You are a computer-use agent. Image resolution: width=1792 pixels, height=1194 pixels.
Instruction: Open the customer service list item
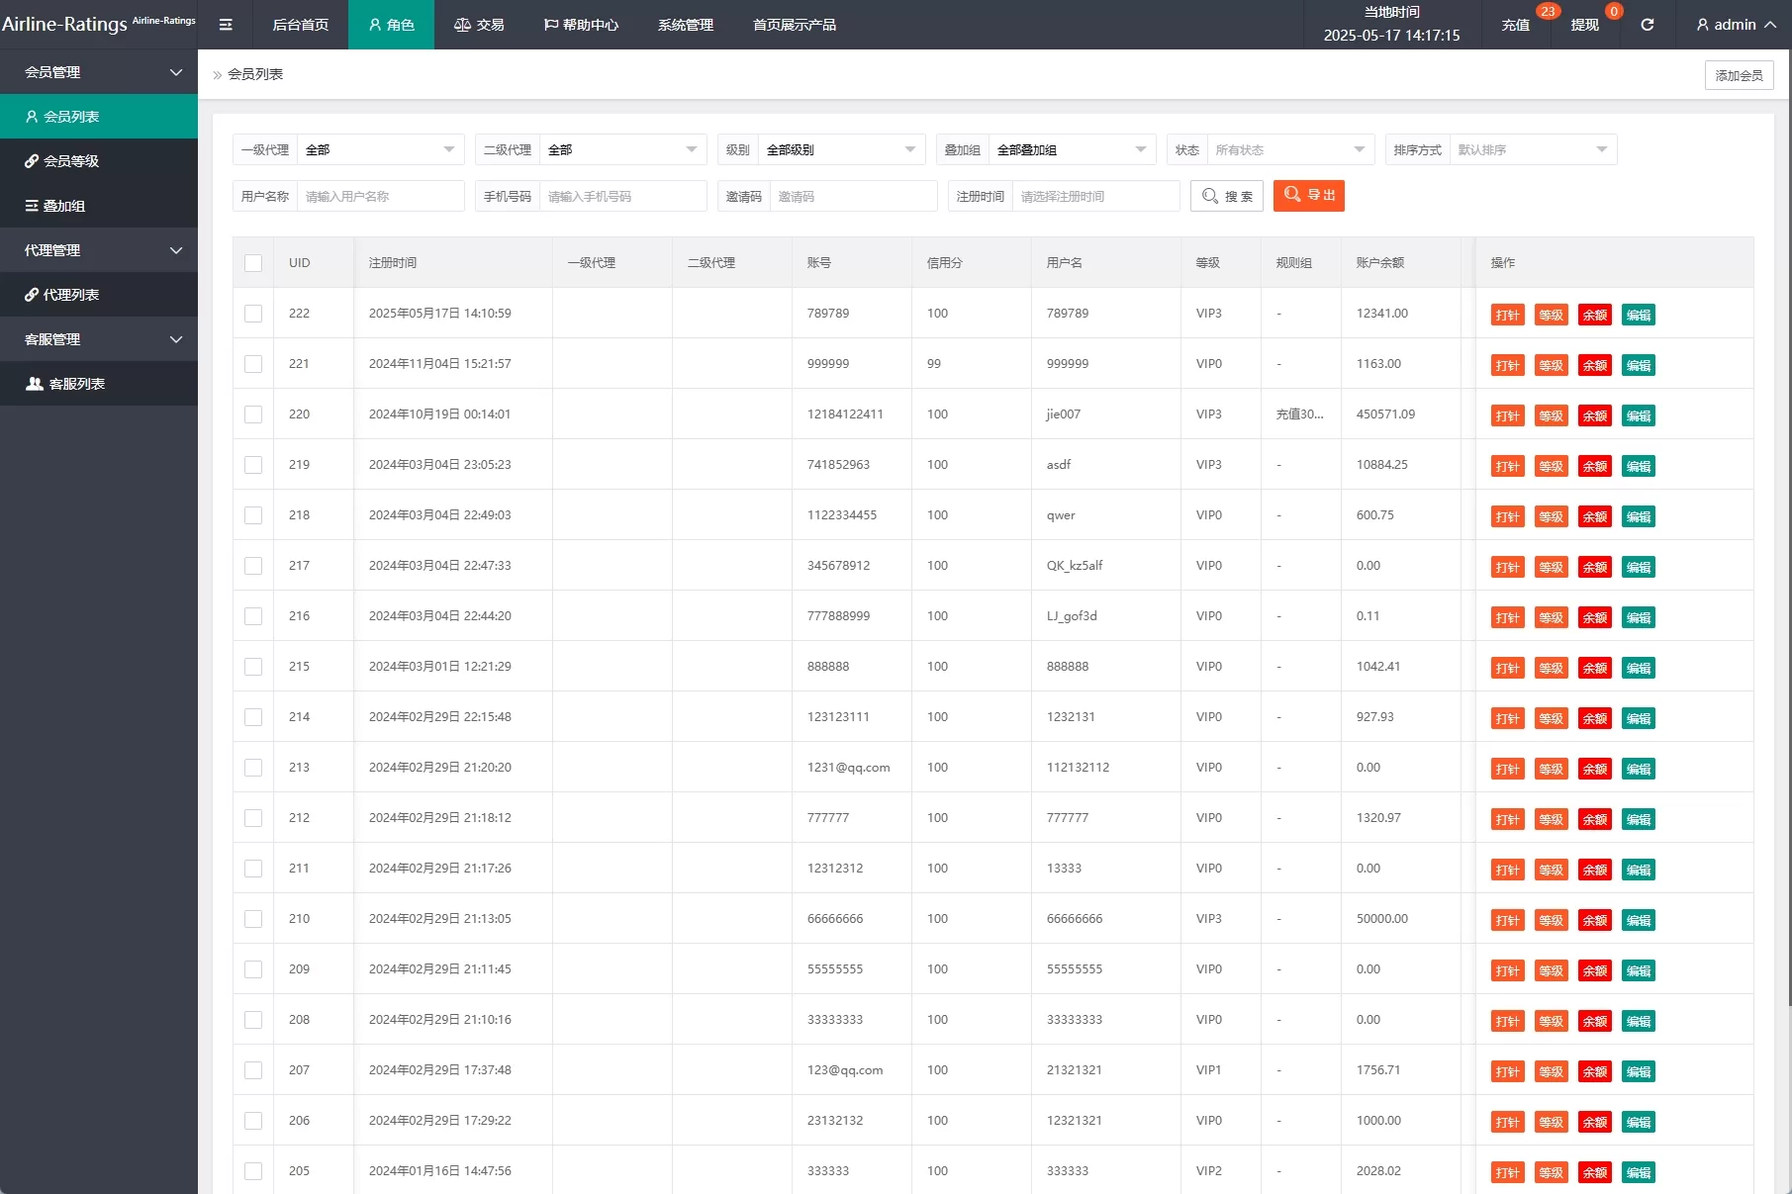pyautogui.click(x=76, y=384)
